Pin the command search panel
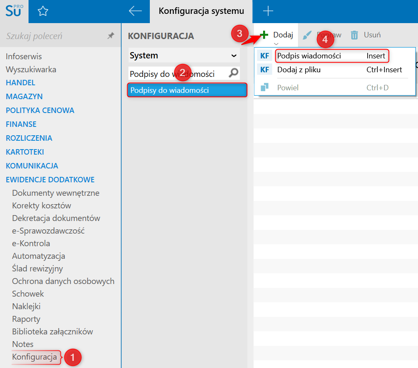Image resolution: width=418 pixels, height=368 pixels. [111, 35]
